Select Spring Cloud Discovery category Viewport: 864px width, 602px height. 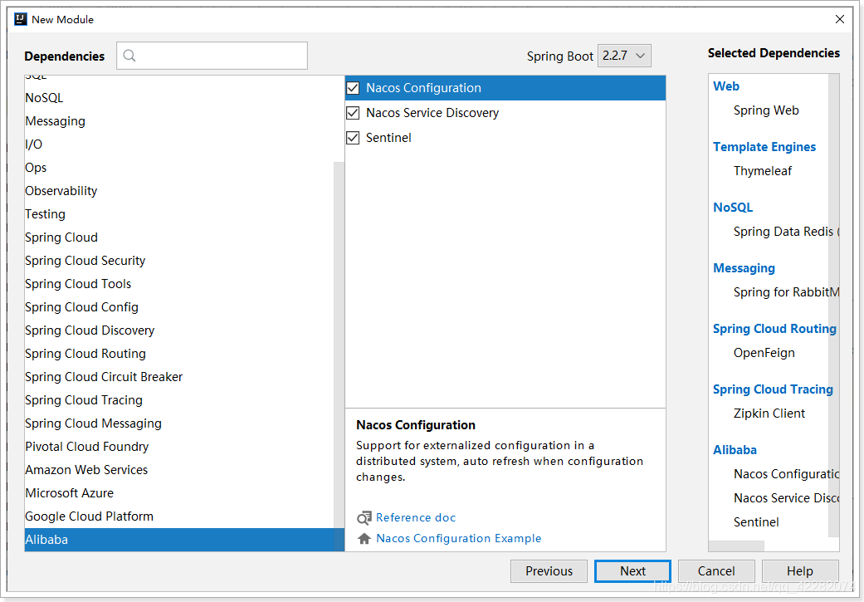click(x=179, y=330)
